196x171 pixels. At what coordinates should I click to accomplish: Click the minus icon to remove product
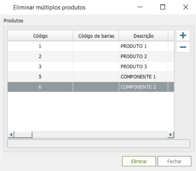(x=183, y=47)
